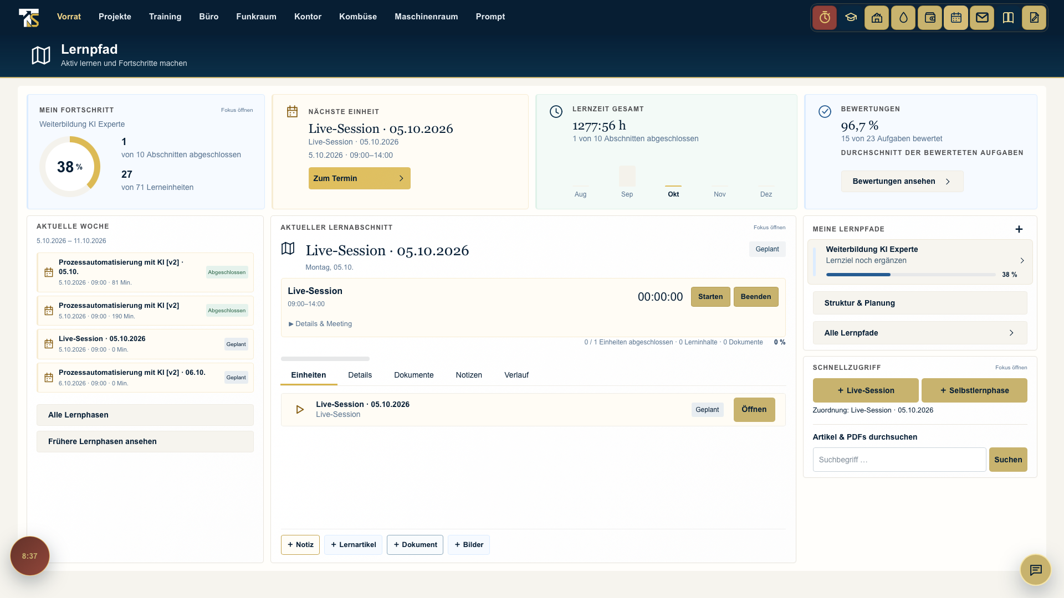Open Frühere Lernphasen ansehen
This screenshot has height=598, width=1064.
coord(145,441)
